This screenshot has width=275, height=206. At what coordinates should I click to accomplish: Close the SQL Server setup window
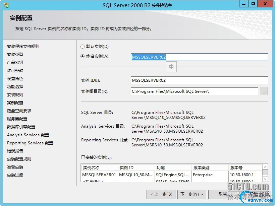[265, 4]
